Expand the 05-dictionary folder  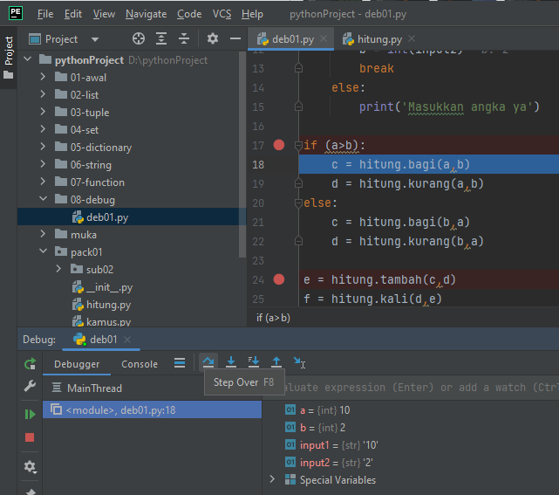tap(43, 147)
